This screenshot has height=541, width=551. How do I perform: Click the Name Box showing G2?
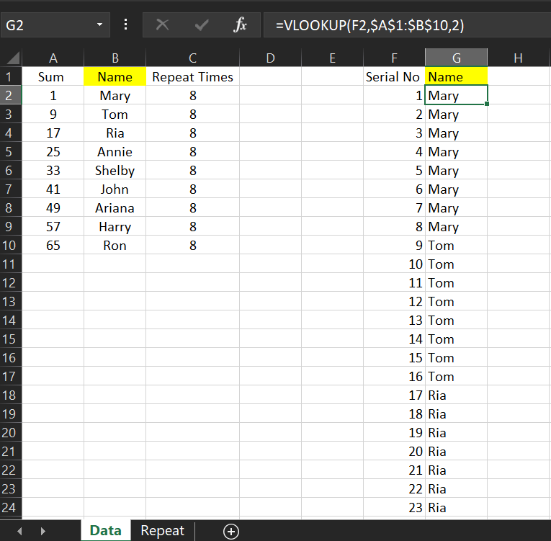47,25
